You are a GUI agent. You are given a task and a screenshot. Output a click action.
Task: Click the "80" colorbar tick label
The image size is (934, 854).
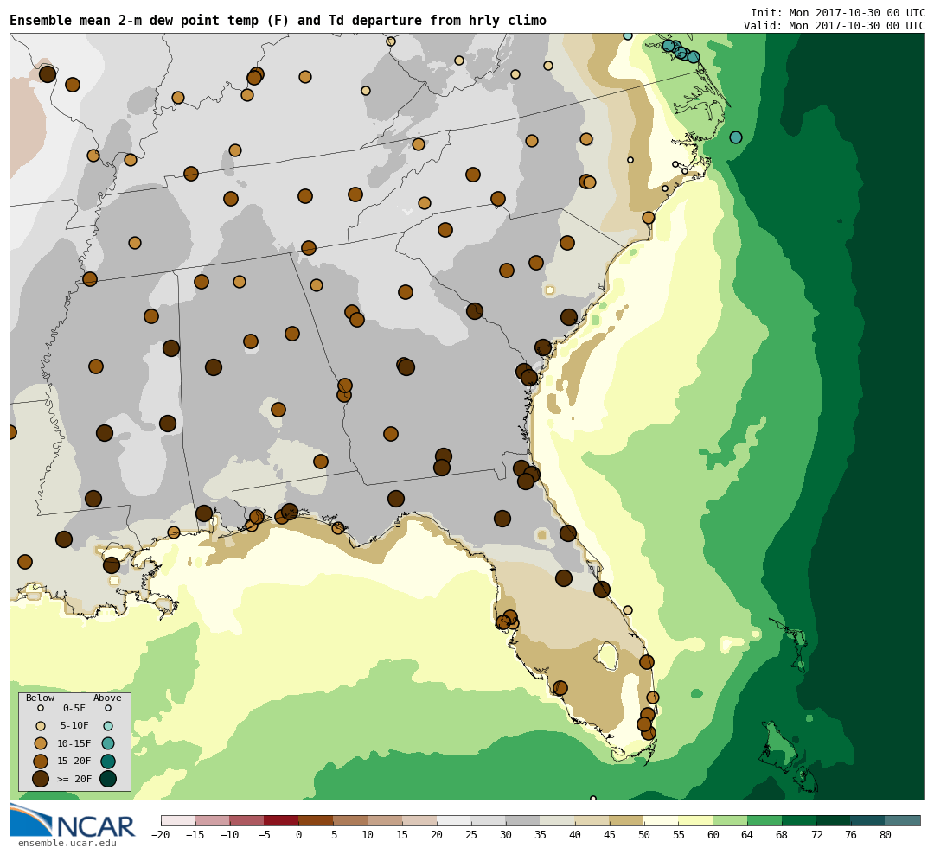886,835
